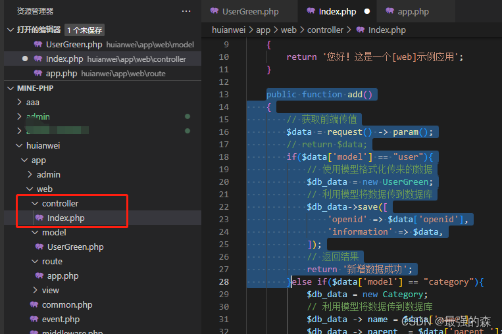Open Index.php in controller folder
Viewport: 502px width, 334px height.
[66, 218]
